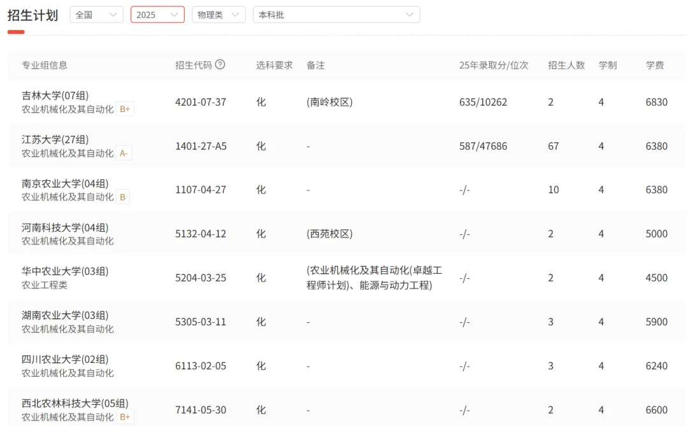Click the B rating badge under 南京农业大学
This screenshot has height=426, width=688.
[x=123, y=197]
